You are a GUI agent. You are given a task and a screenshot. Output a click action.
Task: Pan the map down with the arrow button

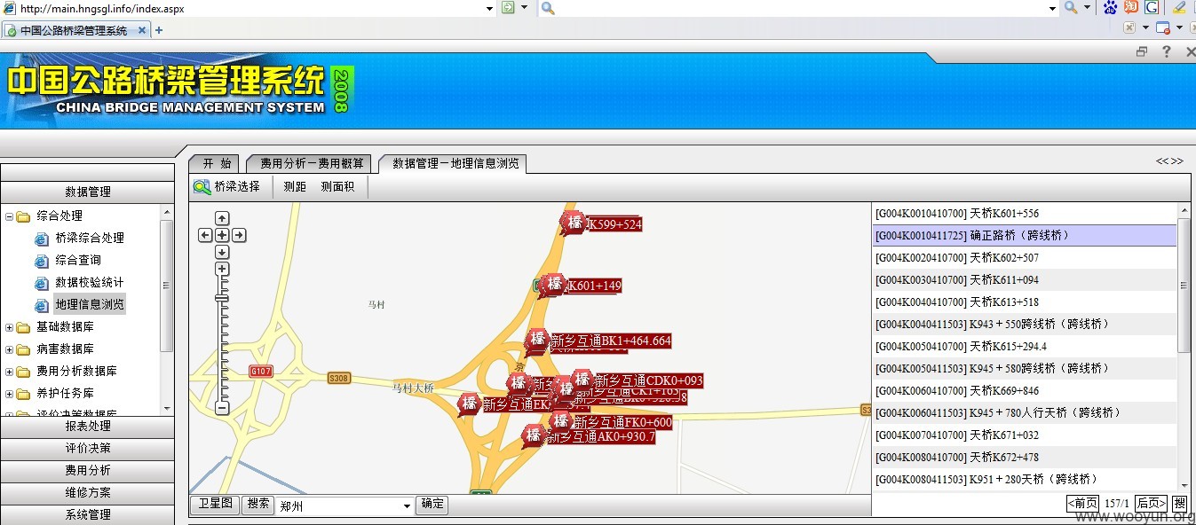tap(222, 253)
